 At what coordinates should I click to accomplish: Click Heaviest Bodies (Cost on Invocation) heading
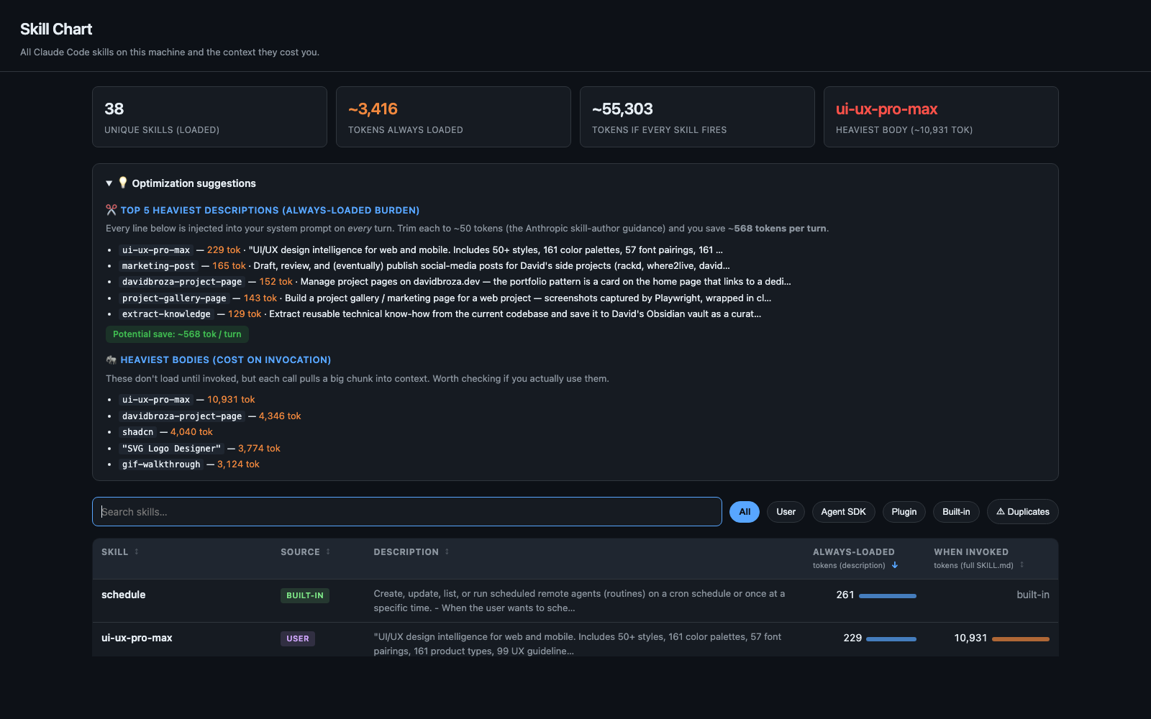226,359
